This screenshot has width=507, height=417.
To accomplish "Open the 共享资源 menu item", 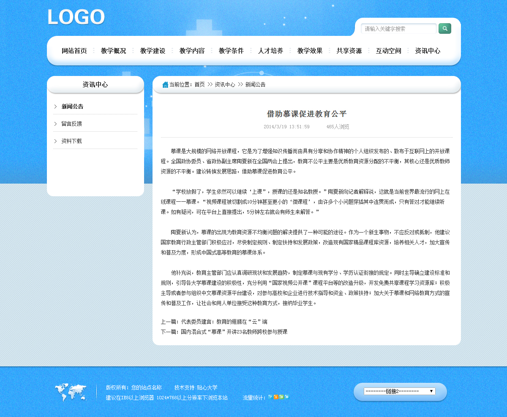I will click(349, 51).
